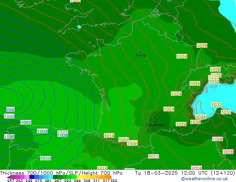The height and width of the screenshot is (182, 236).
Task: Pick the orange legend swatch above 317
Action: (x=107, y=177)
